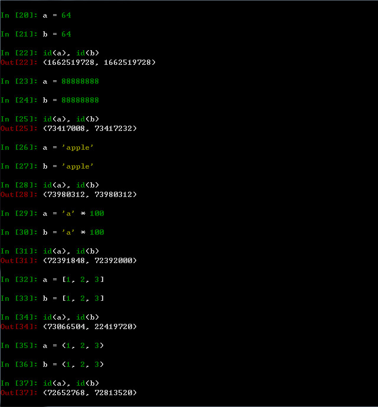
Task: Click the 'In [27]:' prompt label
Action: tap(19, 166)
